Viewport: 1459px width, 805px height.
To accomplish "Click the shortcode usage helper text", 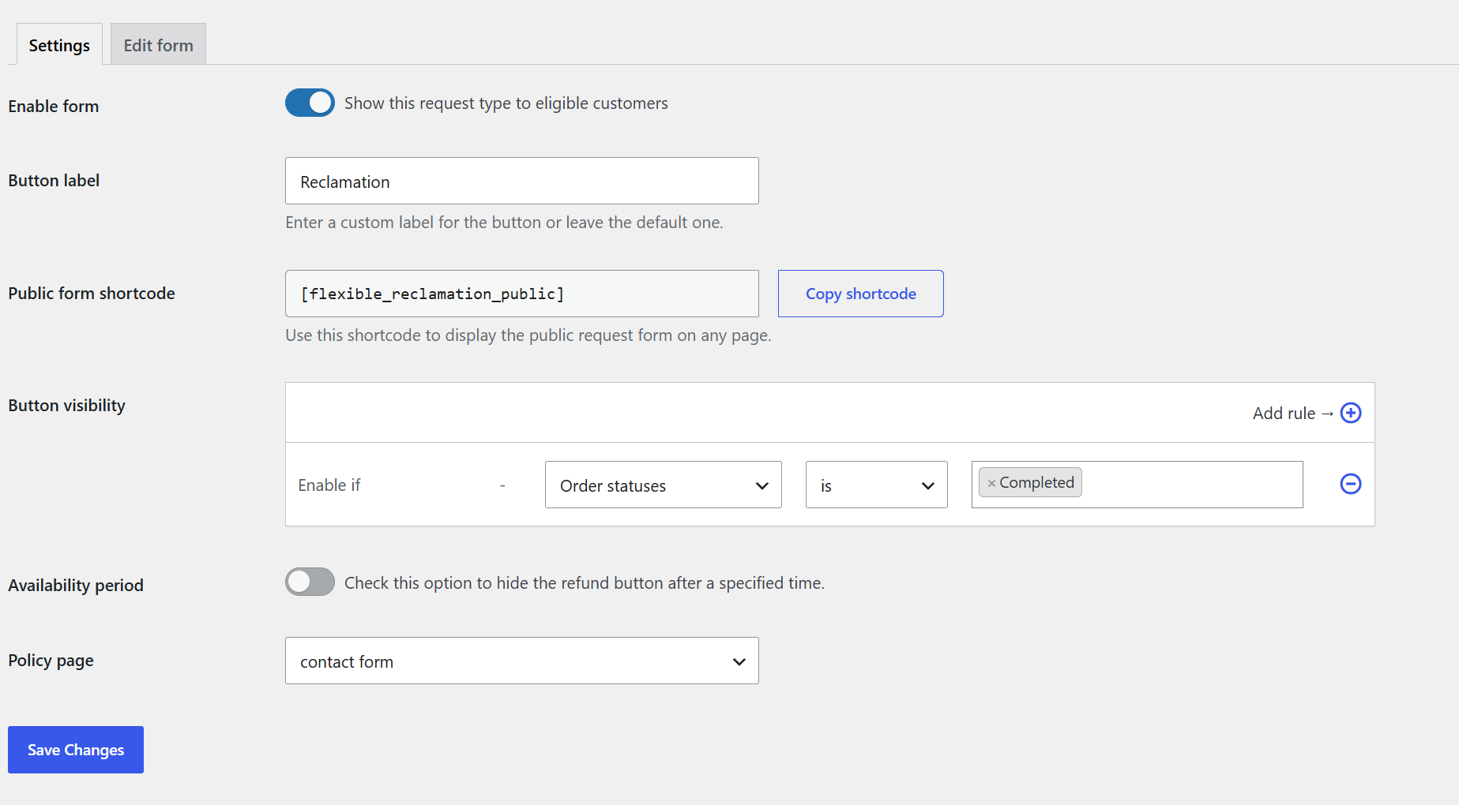I will (528, 335).
